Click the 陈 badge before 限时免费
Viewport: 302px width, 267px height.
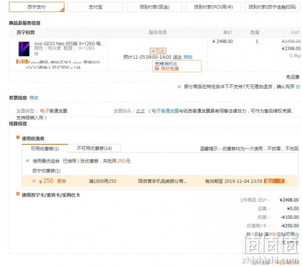coord(157,69)
